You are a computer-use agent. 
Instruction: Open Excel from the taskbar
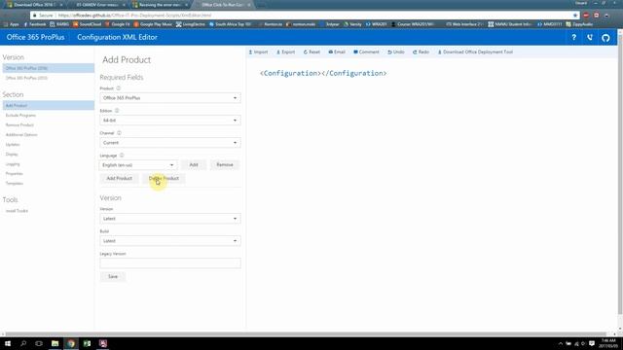coord(87,343)
